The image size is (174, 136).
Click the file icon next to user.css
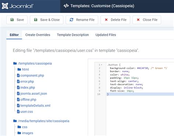[x=18, y=112]
